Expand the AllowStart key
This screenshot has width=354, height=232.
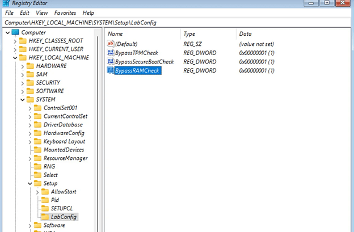[37, 192]
